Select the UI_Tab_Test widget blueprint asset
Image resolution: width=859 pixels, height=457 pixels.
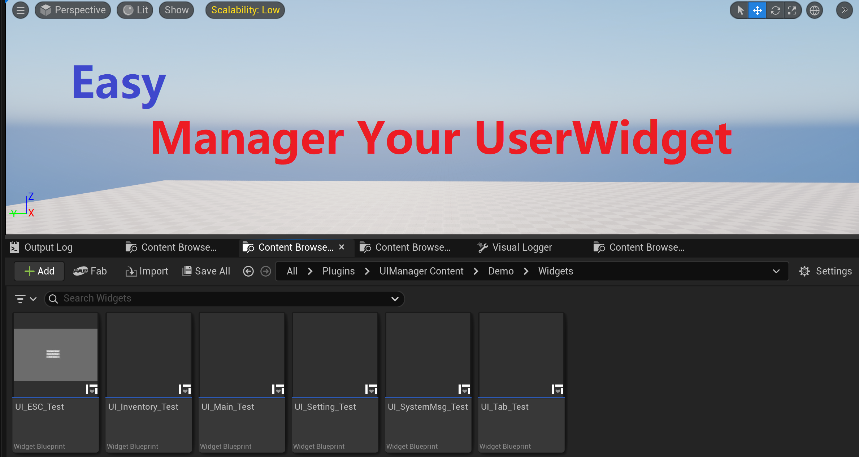click(x=521, y=382)
